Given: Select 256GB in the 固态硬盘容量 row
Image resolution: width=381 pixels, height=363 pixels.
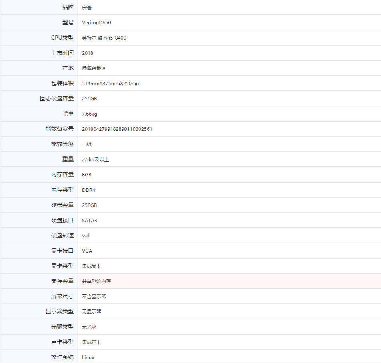Looking at the screenshot, I should 90,99.
